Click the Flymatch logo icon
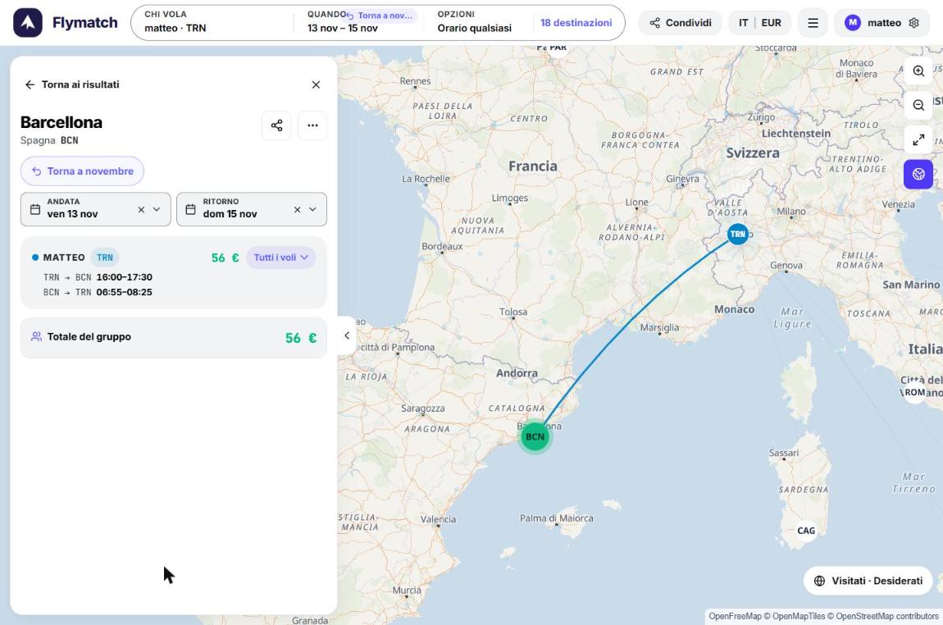This screenshot has height=625, width=943. (x=28, y=23)
